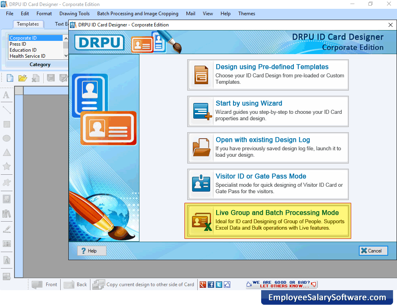Open Batch Processing and Image Cropping menu
Viewport: 397px width, 305px height.
click(x=138, y=14)
